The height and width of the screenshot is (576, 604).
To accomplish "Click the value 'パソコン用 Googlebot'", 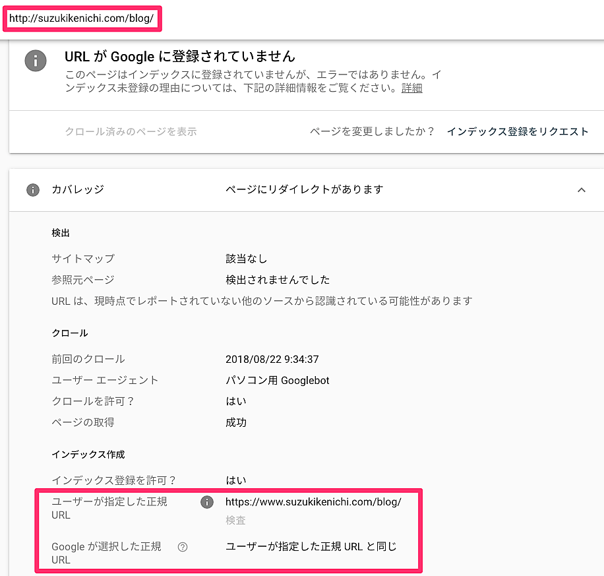I will pos(278,380).
